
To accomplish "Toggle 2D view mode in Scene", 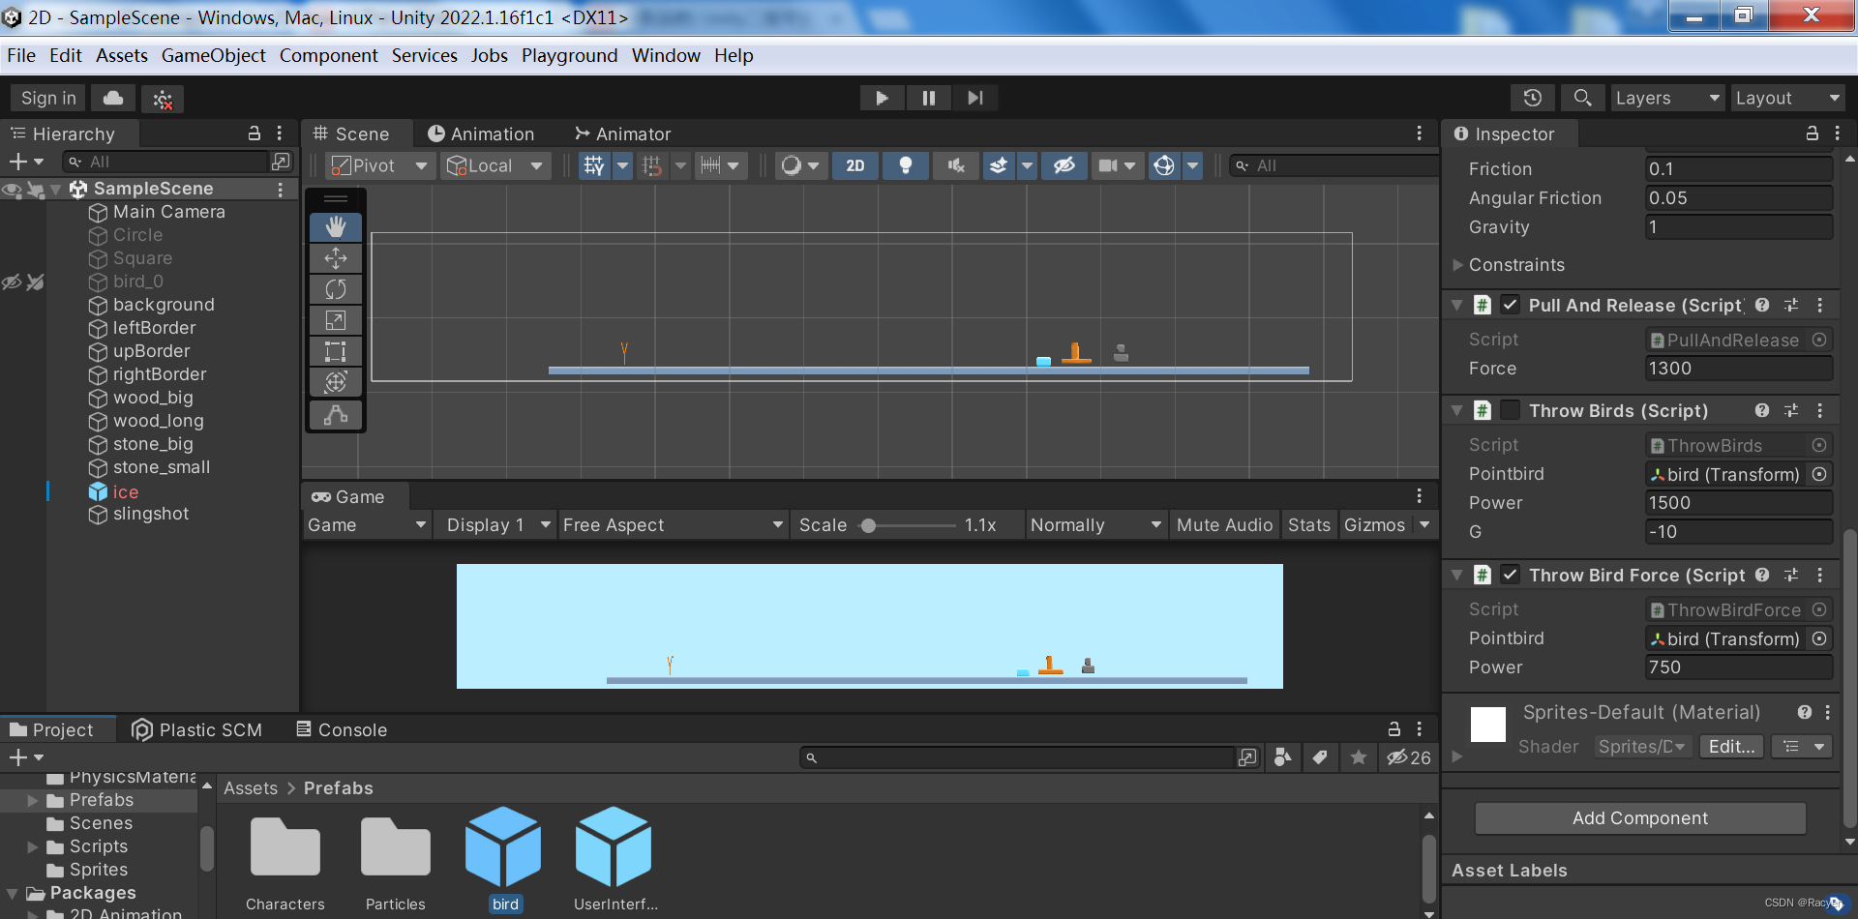I will pos(855,165).
